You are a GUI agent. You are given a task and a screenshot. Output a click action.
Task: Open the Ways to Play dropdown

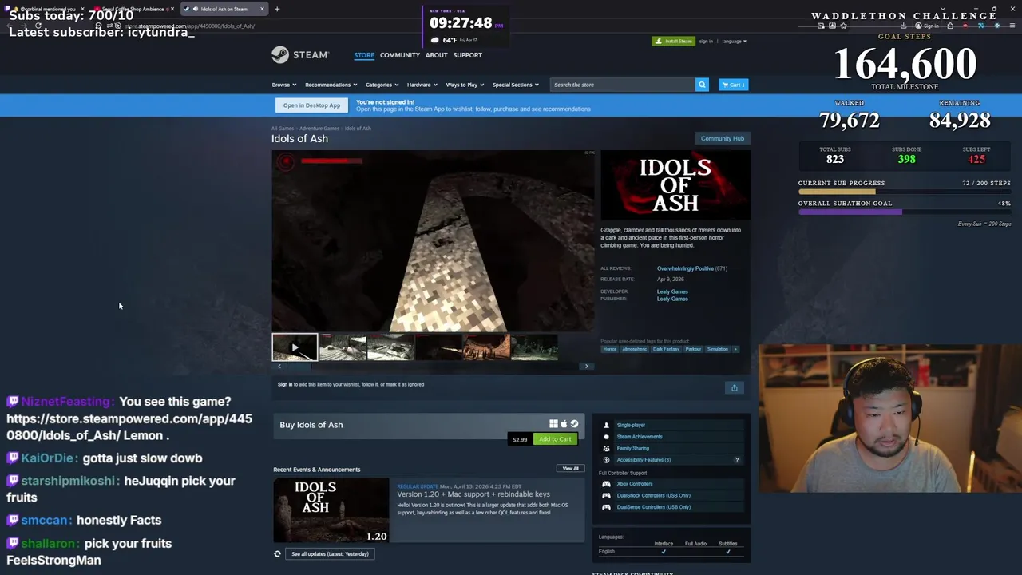pyautogui.click(x=465, y=85)
